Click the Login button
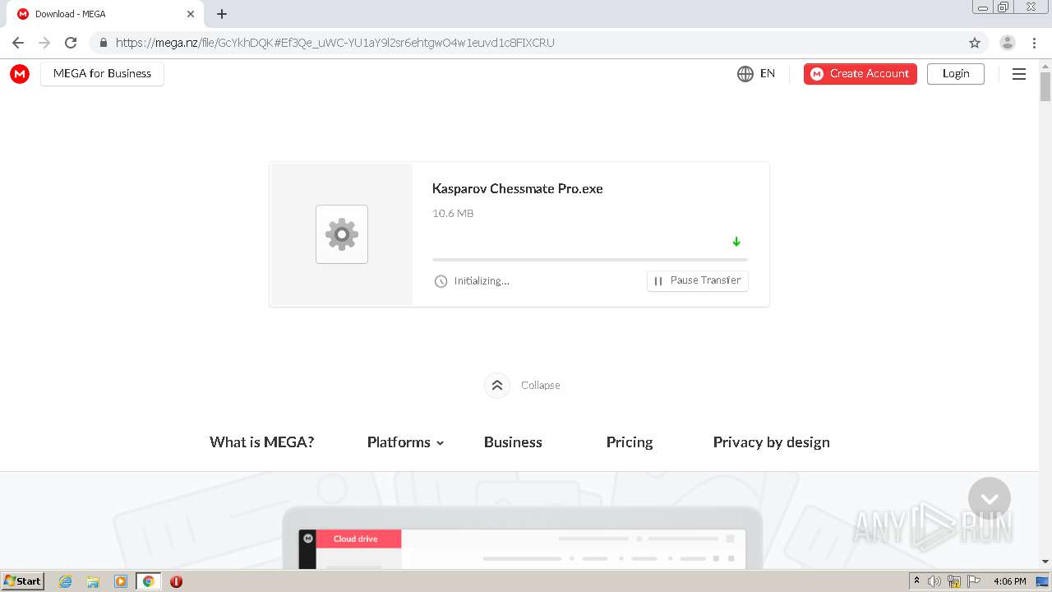The width and height of the screenshot is (1052, 592). pyautogui.click(x=956, y=74)
